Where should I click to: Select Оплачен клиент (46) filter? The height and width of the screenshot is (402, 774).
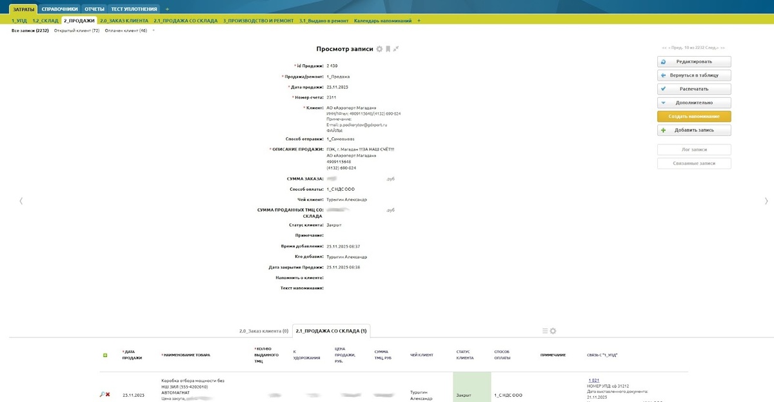126,30
